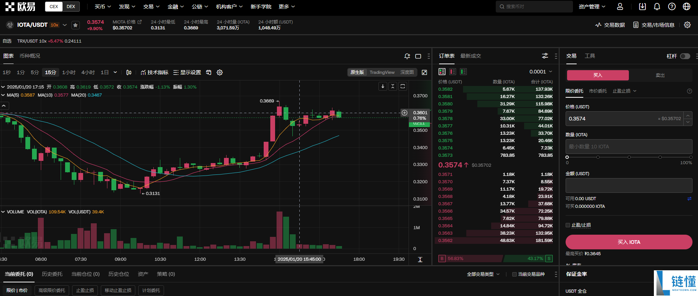The height and width of the screenshot is (296, 698).
Task: Switch chart panel layout rectangle icon
Action: pyautogui.click(x=418, y=56)
